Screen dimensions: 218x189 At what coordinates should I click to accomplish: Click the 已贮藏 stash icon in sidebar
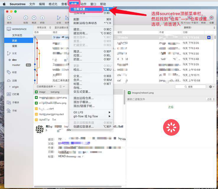[9, 94]
